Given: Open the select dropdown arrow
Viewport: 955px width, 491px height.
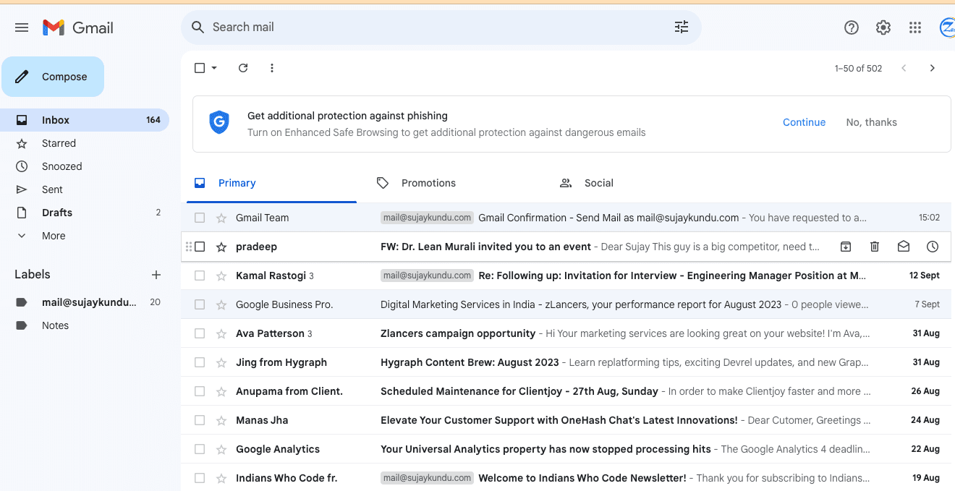Looking at the screenshot, I should 214,68.
